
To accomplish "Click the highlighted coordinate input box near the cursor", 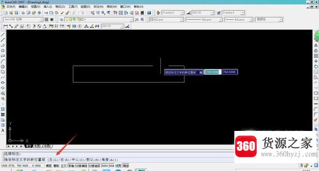I will 213,72.
